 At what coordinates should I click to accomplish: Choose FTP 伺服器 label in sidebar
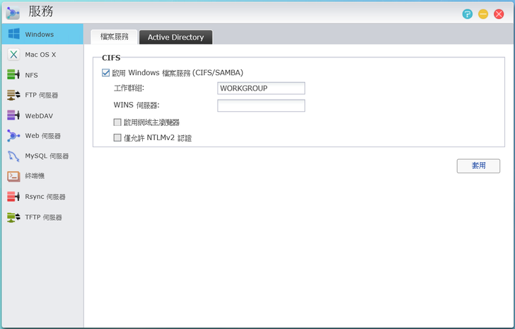(x=41, y=96)
